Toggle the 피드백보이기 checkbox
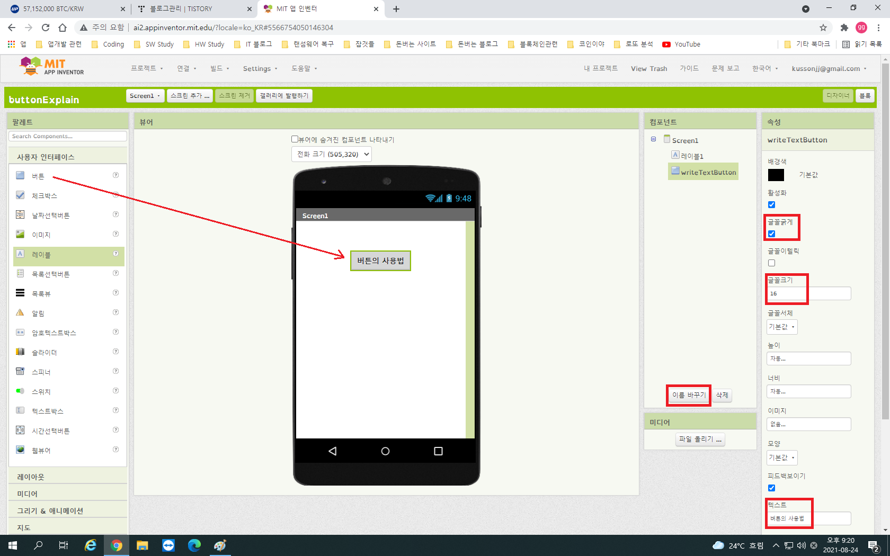The width and height of the screenshot is (890, 556). click(771, 488)
